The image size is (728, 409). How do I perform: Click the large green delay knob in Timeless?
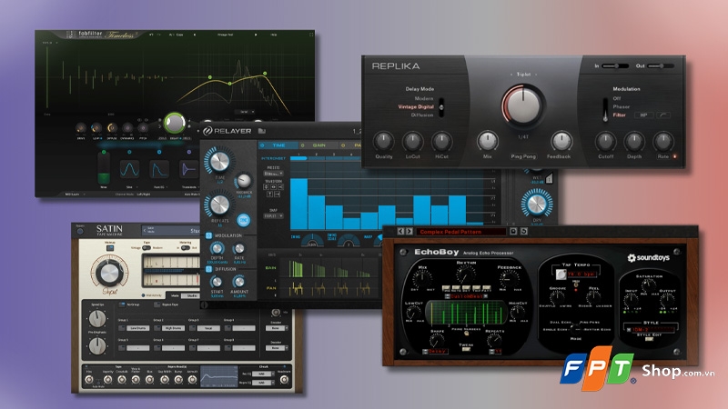pyautogui.click(x=175, y=124)
